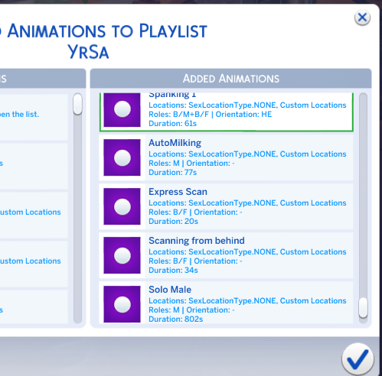Click the Solo Male title text

pyautogui.click(x=170, y=290)
